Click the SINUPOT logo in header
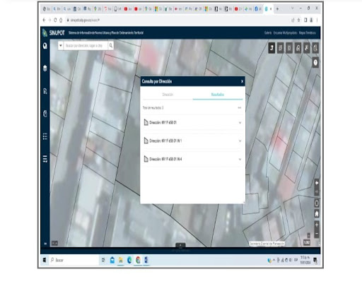The image size is (362, 303). pyautogui.click(x=54, y=32)
